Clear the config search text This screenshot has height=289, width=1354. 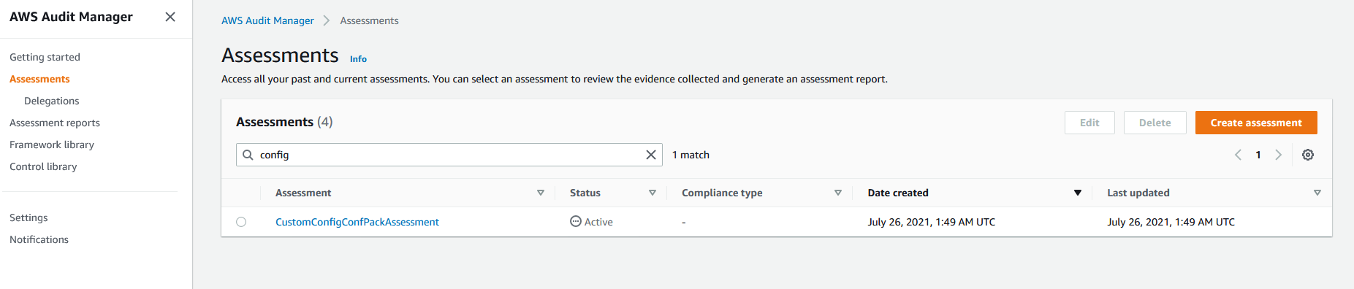tap(651, 155)
